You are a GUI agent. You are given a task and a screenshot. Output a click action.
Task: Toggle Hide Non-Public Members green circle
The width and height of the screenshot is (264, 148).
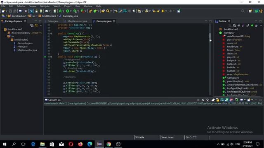tap(252, 25)
